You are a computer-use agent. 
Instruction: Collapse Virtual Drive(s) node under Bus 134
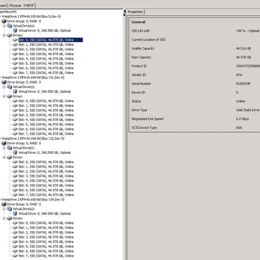[4, 209]
